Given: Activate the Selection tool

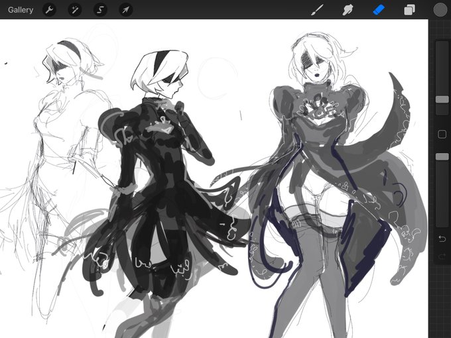Looking at the screenshot, I should [x=100, y=10].
